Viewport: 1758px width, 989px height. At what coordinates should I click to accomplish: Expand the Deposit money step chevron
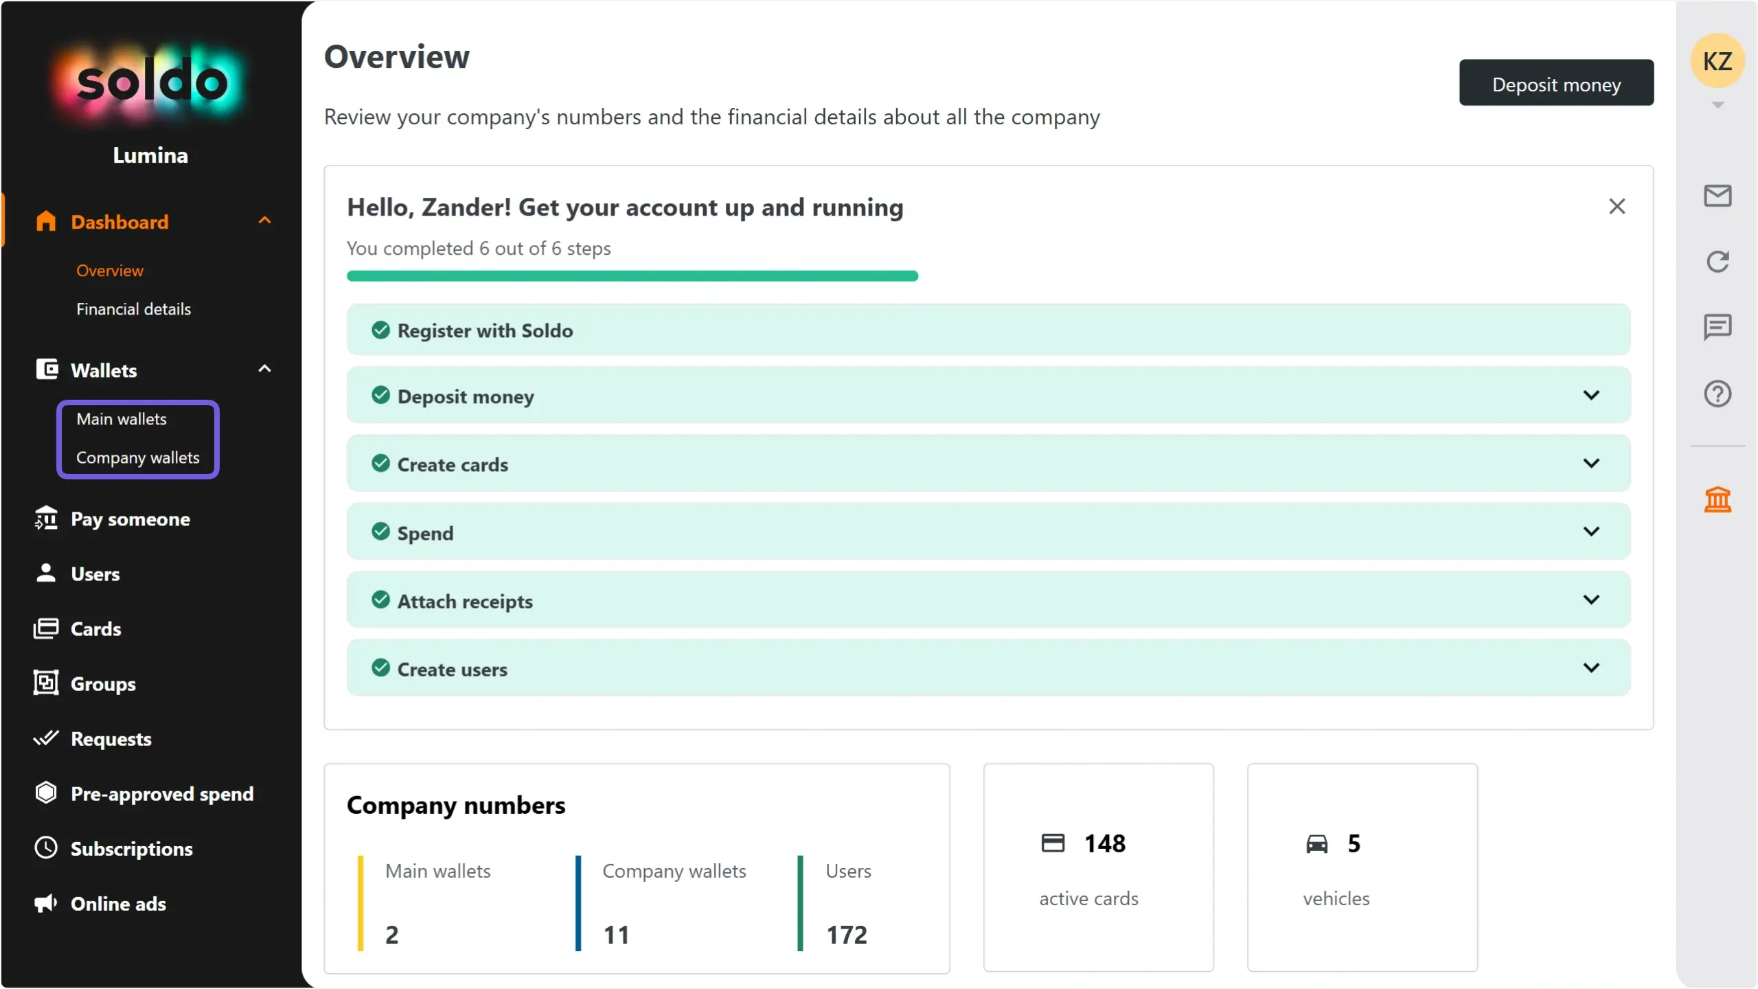1591,395
